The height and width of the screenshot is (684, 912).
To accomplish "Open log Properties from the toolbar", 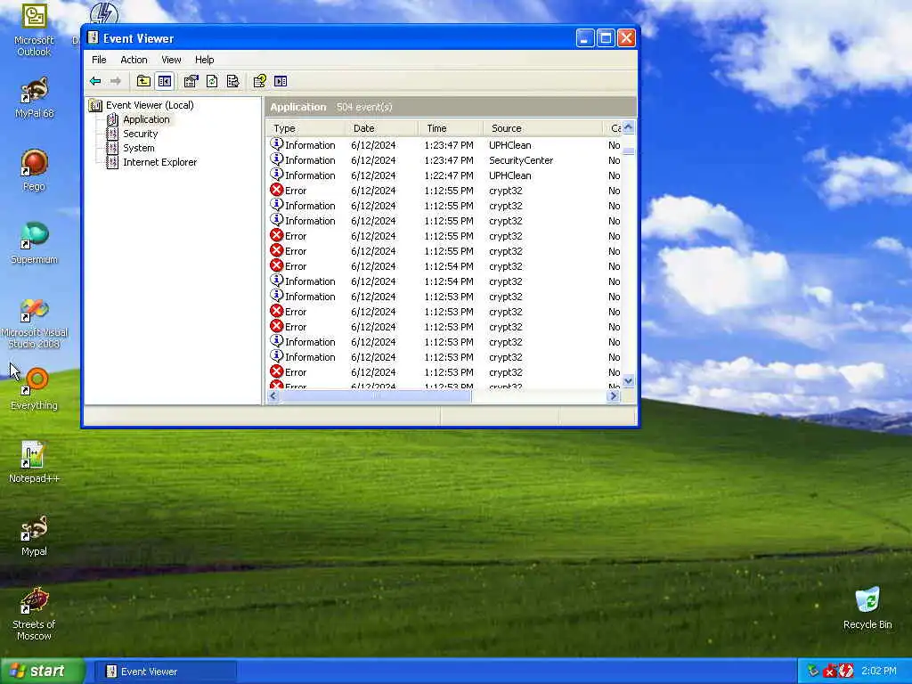I will (x=191, y=81).
